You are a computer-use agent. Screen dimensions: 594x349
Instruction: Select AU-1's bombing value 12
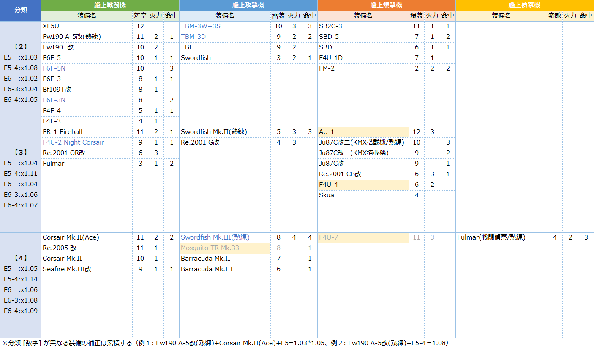click(x=417, y=132)
